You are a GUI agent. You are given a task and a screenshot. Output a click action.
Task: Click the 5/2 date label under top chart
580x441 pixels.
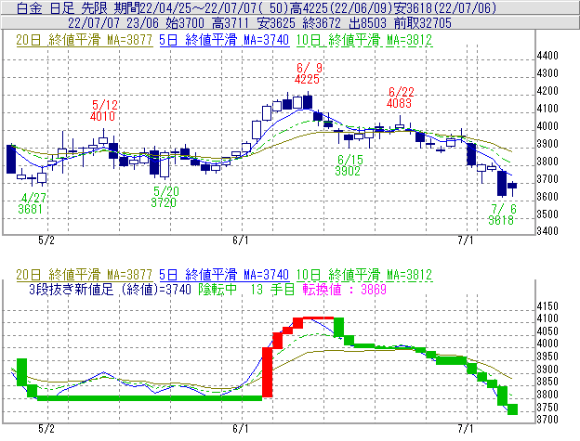tap(46, 240)
